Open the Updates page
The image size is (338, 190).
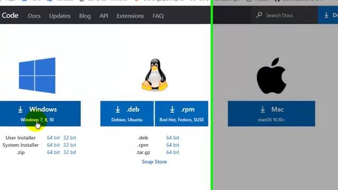pyautogui.click(x=60, y=16)
